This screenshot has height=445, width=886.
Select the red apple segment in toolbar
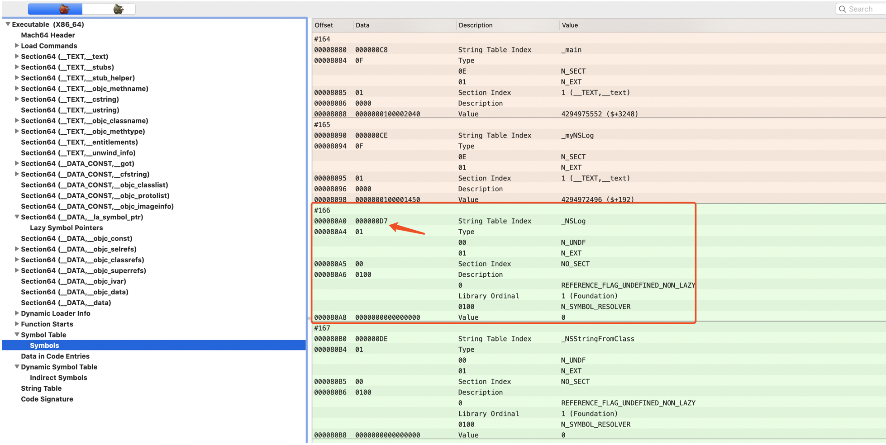pyautogui.click(x=55, y=9)
